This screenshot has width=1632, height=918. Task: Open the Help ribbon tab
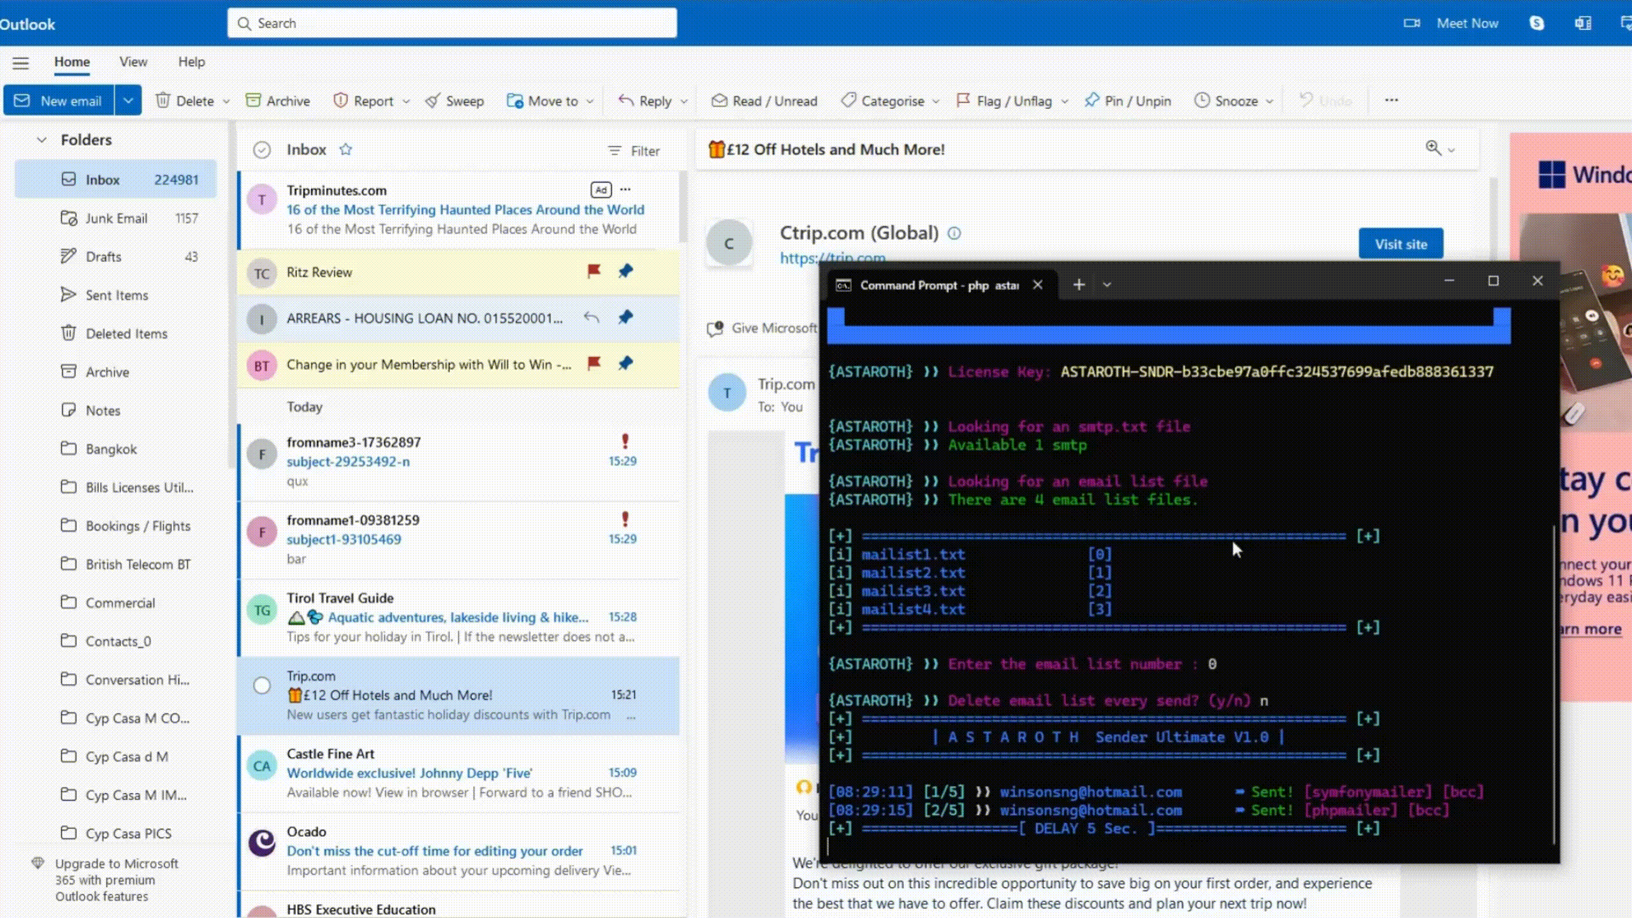click(x=191, y=62)
